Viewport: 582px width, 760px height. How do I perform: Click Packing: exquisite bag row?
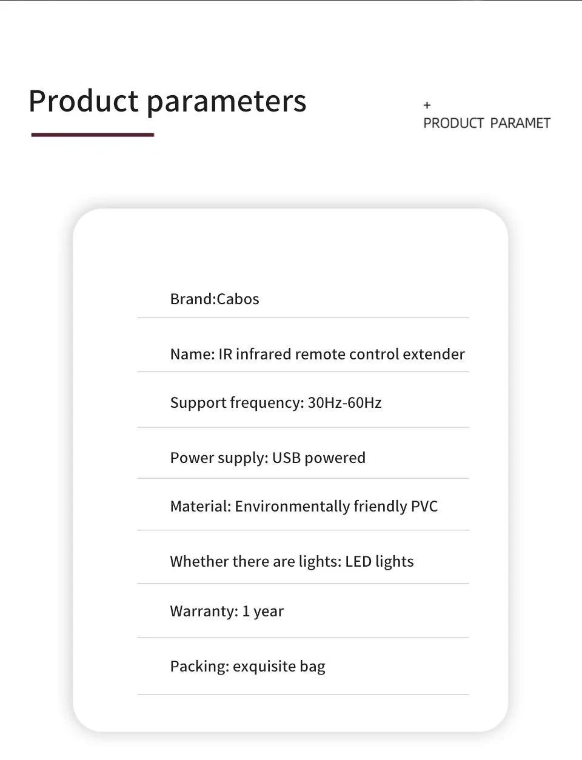(x=303, y=667)
